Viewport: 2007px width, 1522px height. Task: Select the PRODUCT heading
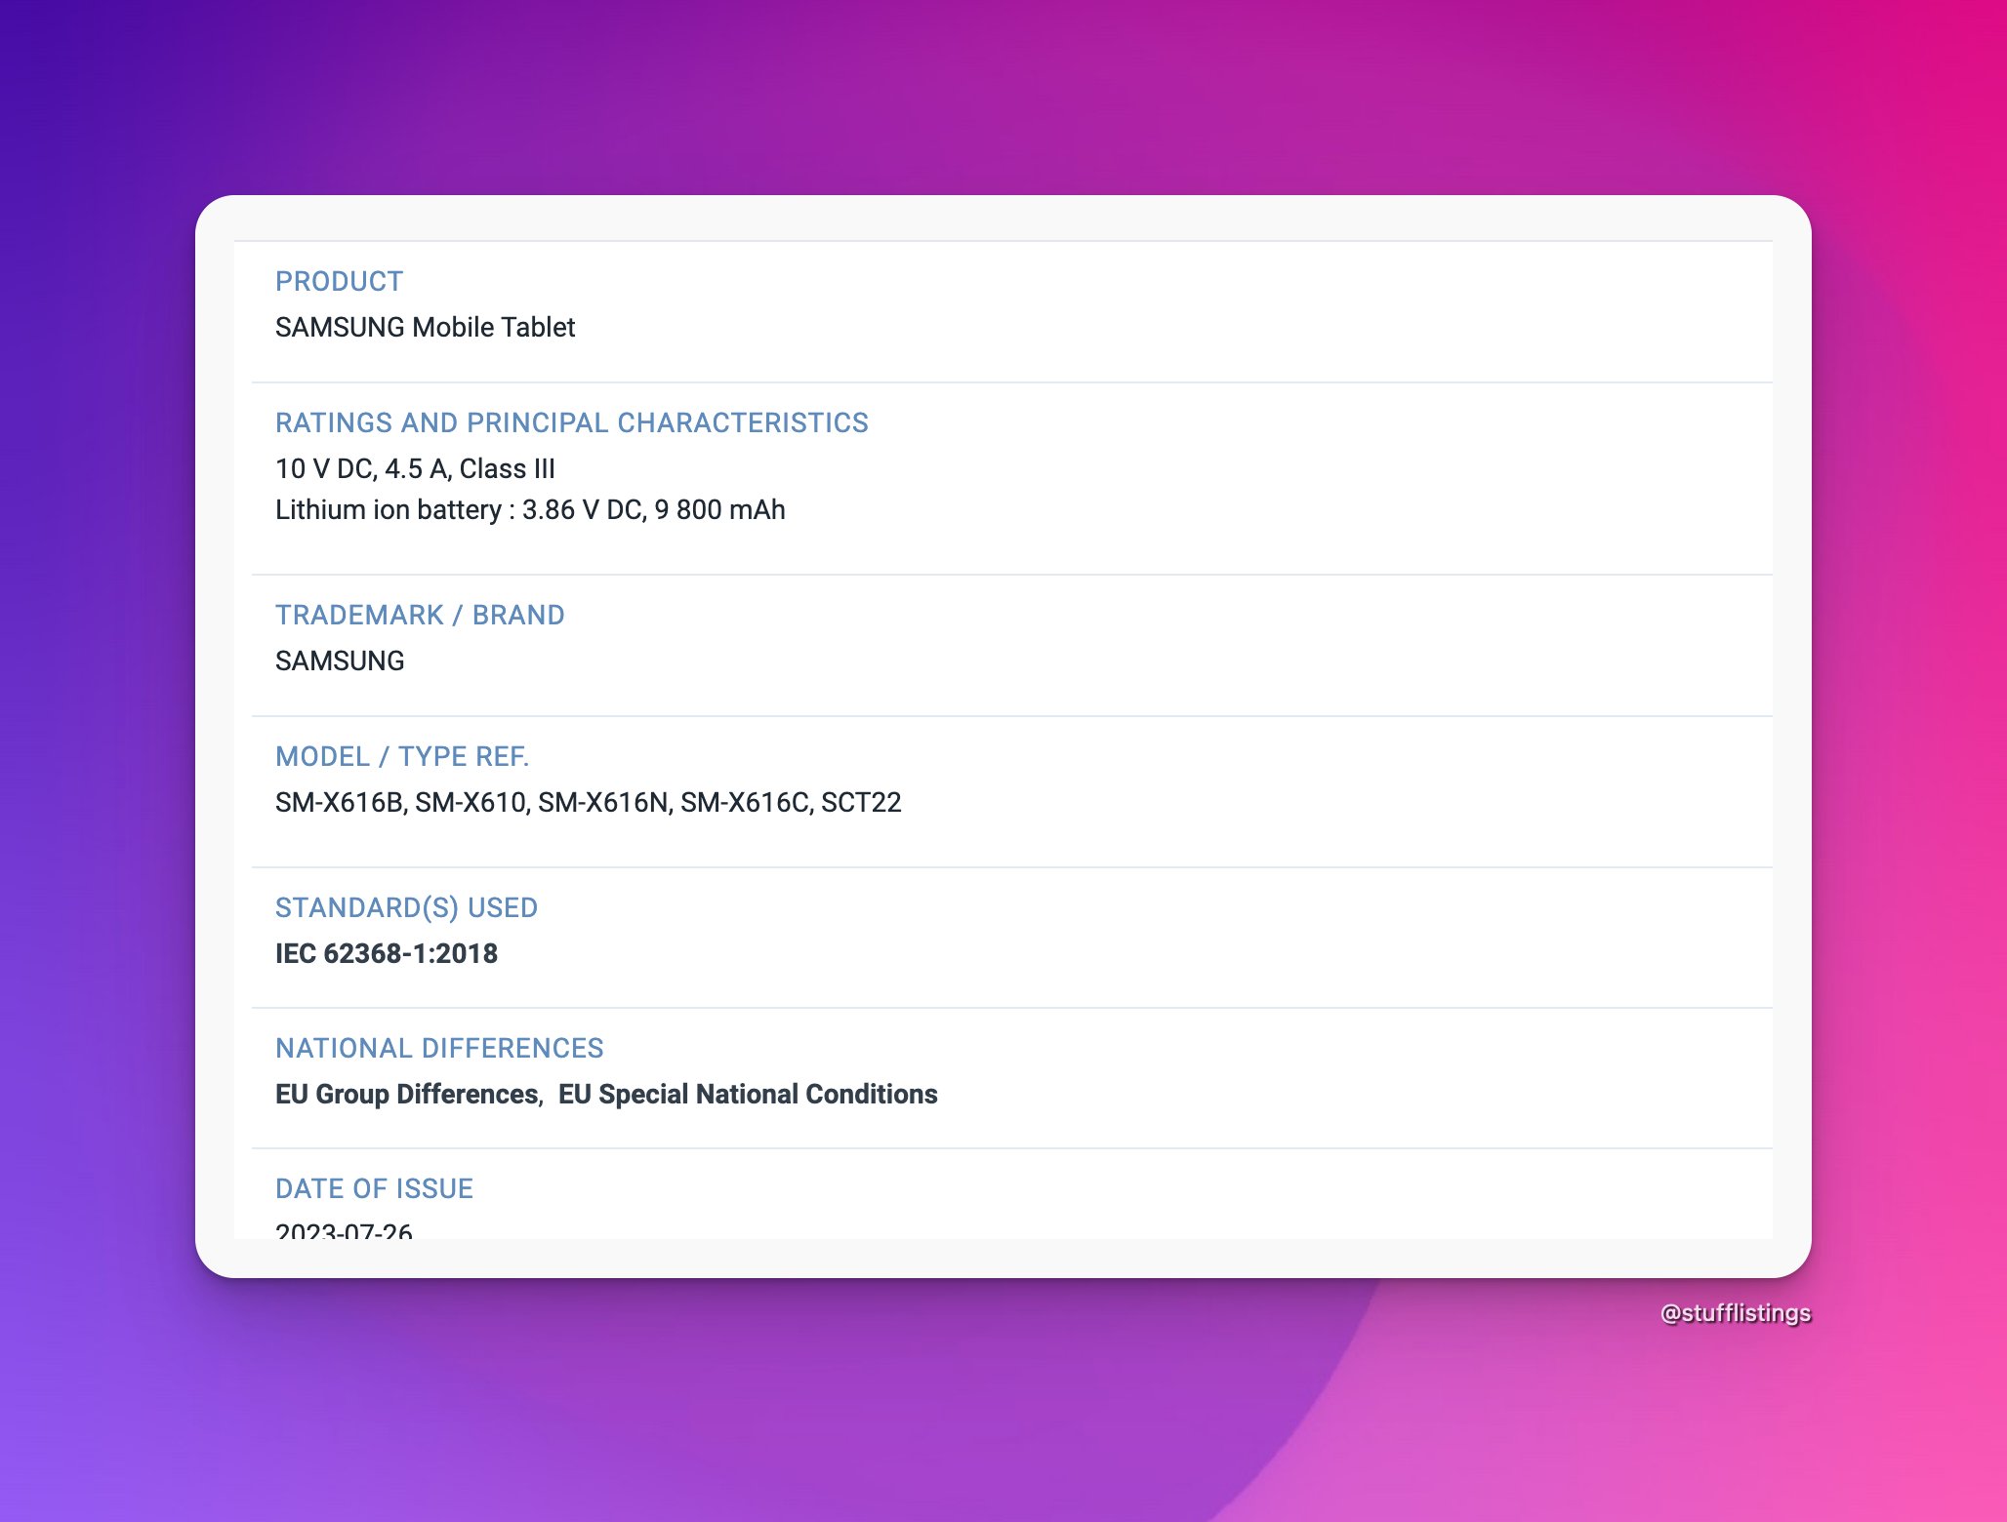(339, 282)
